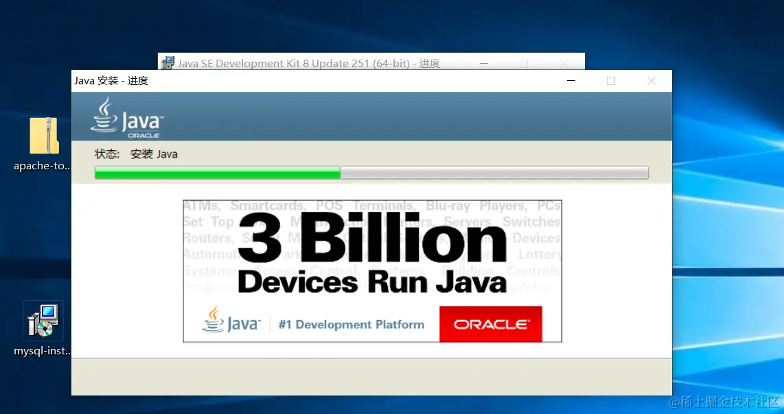Close the background JDK 8 Update 251 window
784x414 pixels.
[x=564, y=64]
